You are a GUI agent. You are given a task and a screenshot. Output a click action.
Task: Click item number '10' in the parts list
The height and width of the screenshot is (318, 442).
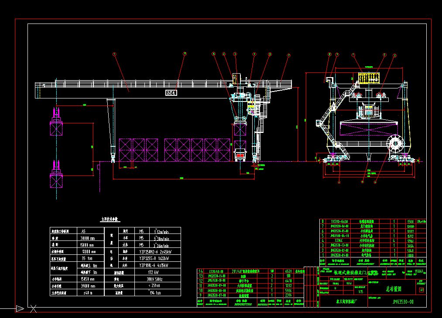(201, 291)
